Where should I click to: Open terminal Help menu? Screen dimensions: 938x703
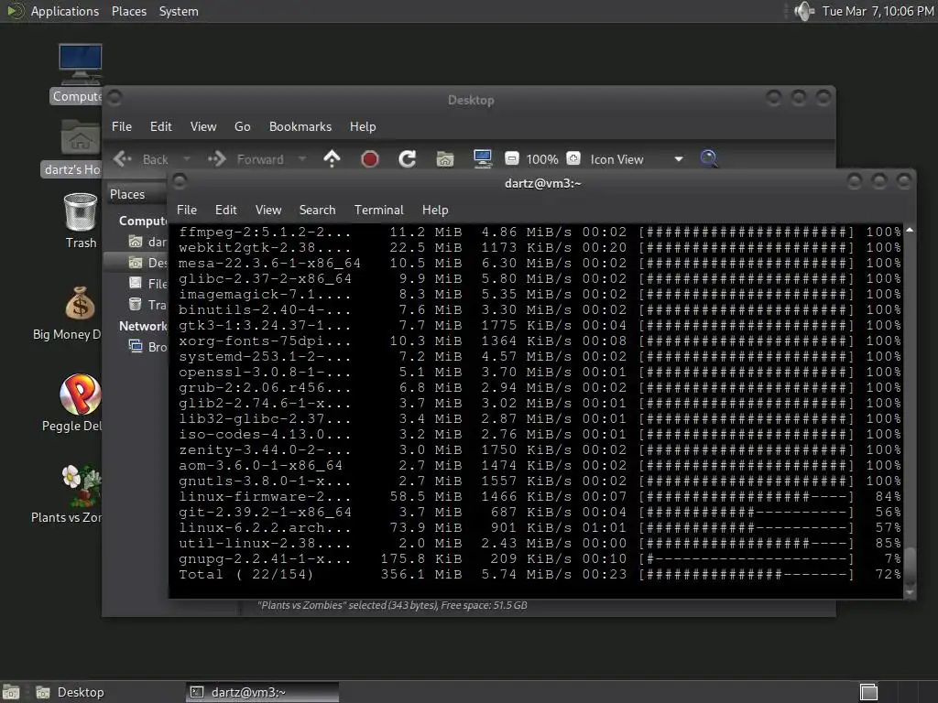click(435, 210)
